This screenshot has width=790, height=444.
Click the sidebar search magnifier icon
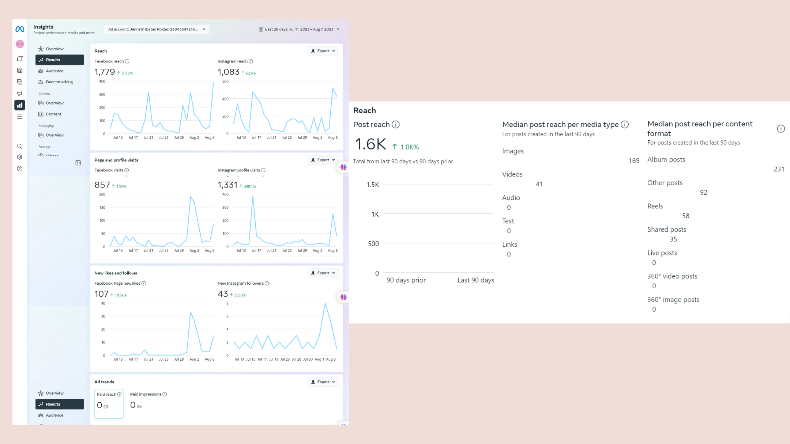click(x=20, y=147)
